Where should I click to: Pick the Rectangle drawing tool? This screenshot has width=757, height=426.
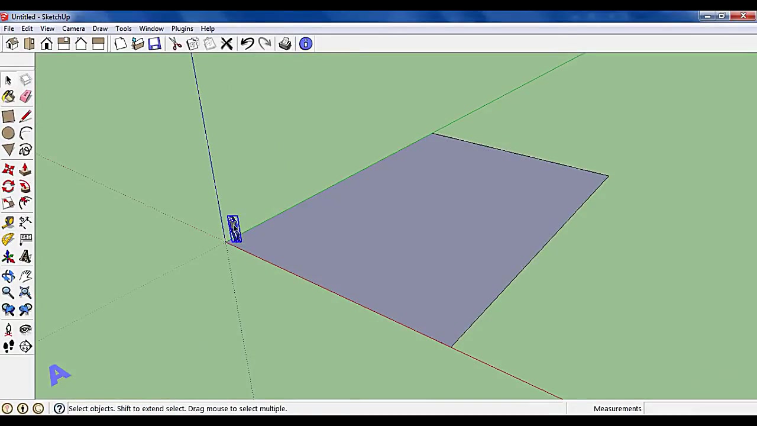(x=8, y=116)
